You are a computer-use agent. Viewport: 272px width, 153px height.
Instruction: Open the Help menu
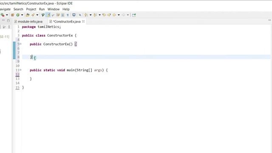click(66, 9)
